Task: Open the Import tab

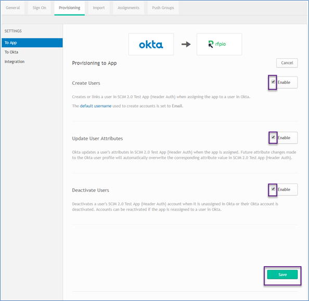Action: pyautogui.click(x=99, y=8)
